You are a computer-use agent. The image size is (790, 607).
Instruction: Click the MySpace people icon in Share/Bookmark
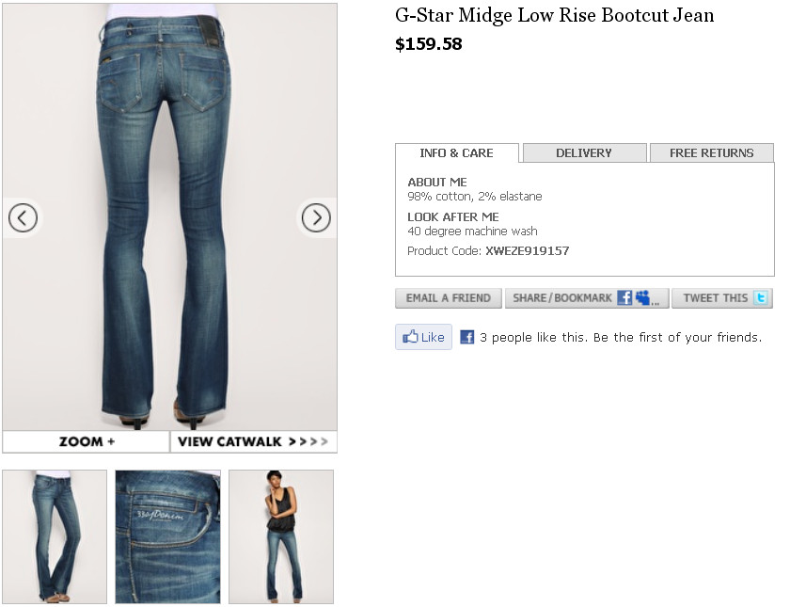[x=642, y=297]
